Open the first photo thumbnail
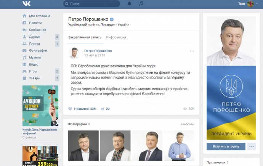 [83, 145]
